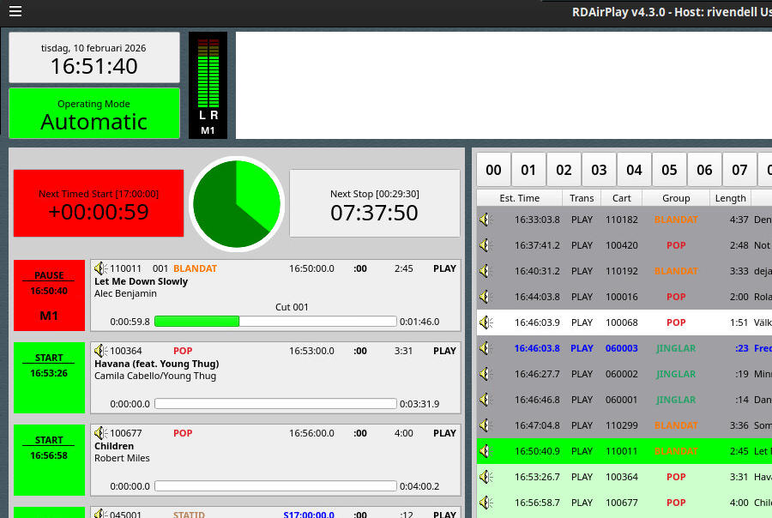This screenshot has height=518, width=772.
Task: Click the Let Me Down Slowly progress bar
Action: coord(275,322)
